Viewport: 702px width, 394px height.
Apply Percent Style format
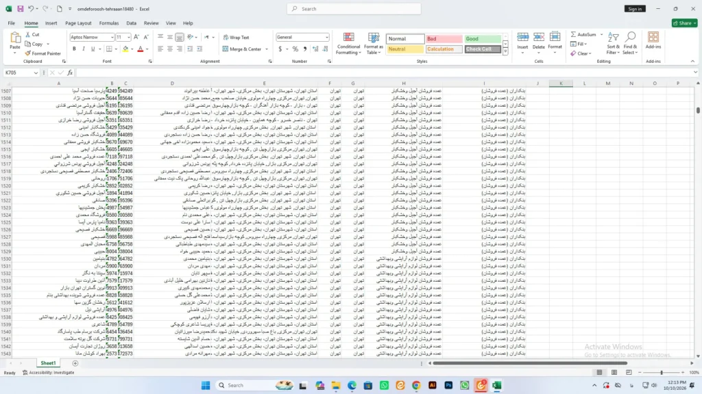point(295,49)
